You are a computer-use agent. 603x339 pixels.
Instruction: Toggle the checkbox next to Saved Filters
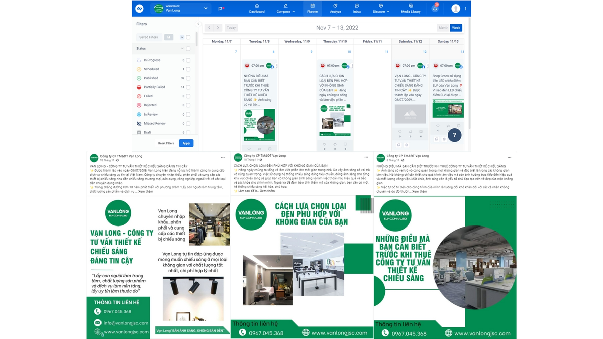(188, 37)
